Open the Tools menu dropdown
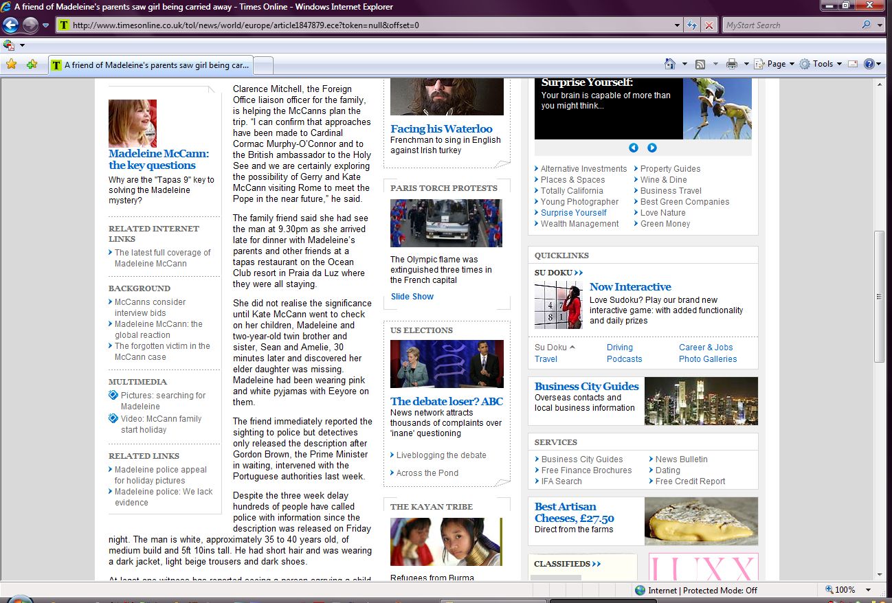The image size is (892, 603). point(822,64)
